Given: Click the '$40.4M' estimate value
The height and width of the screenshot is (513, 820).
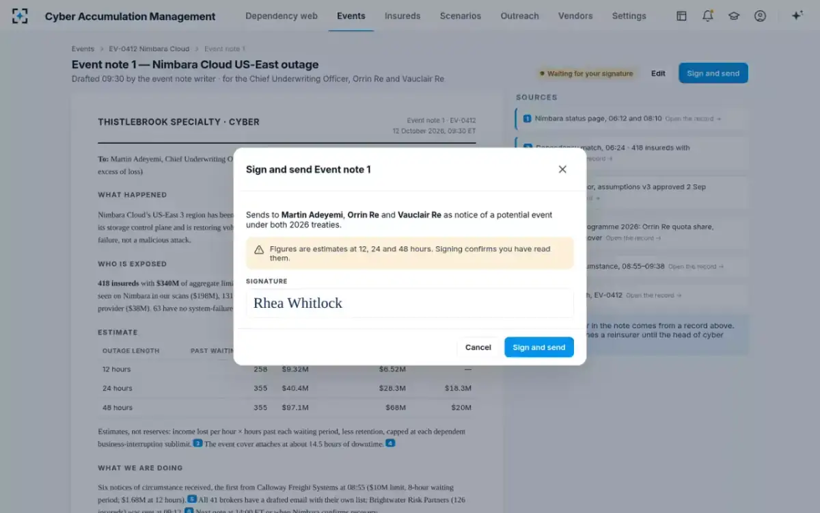Looking at the screenshot, I should [x=295, y=389].
